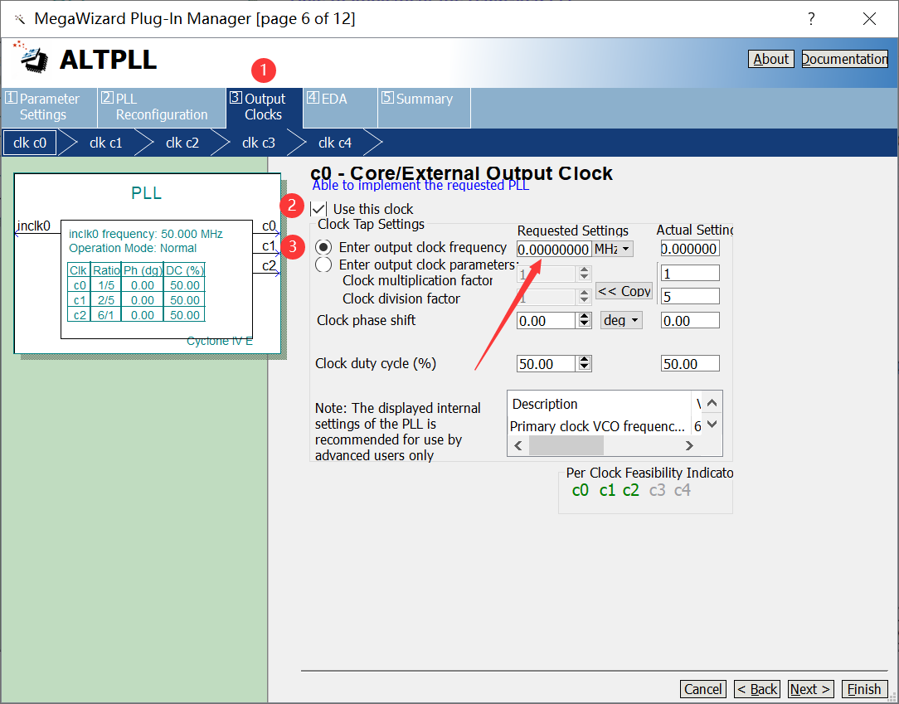Click the c2 ratio 6/1 cell
Screen dimensions: 899x704
(x=106, y=315)
